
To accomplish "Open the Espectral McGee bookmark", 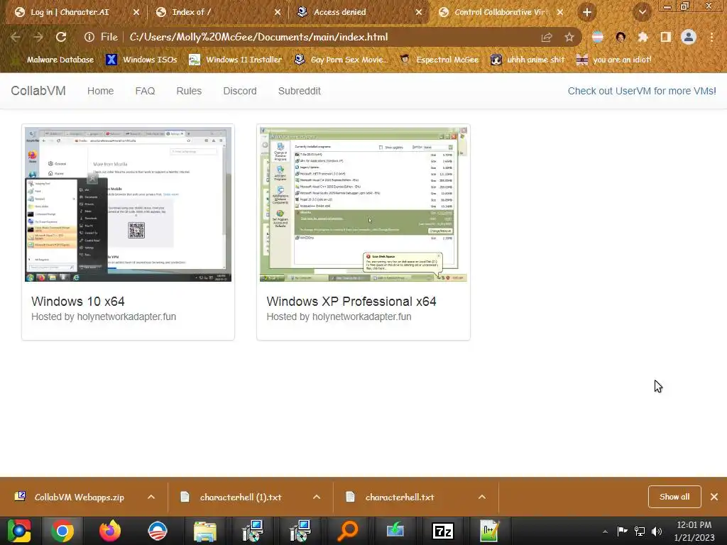I will click(x=439, y=60).
